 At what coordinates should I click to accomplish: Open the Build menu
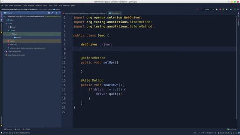tap(45, 6)
